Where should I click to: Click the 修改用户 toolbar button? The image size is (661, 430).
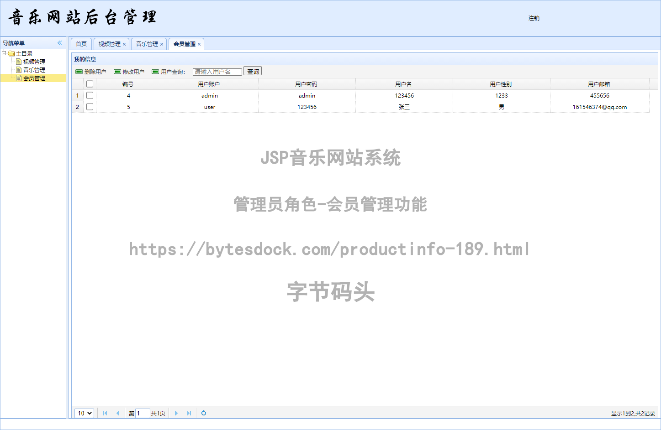click(x=129, y=72)
